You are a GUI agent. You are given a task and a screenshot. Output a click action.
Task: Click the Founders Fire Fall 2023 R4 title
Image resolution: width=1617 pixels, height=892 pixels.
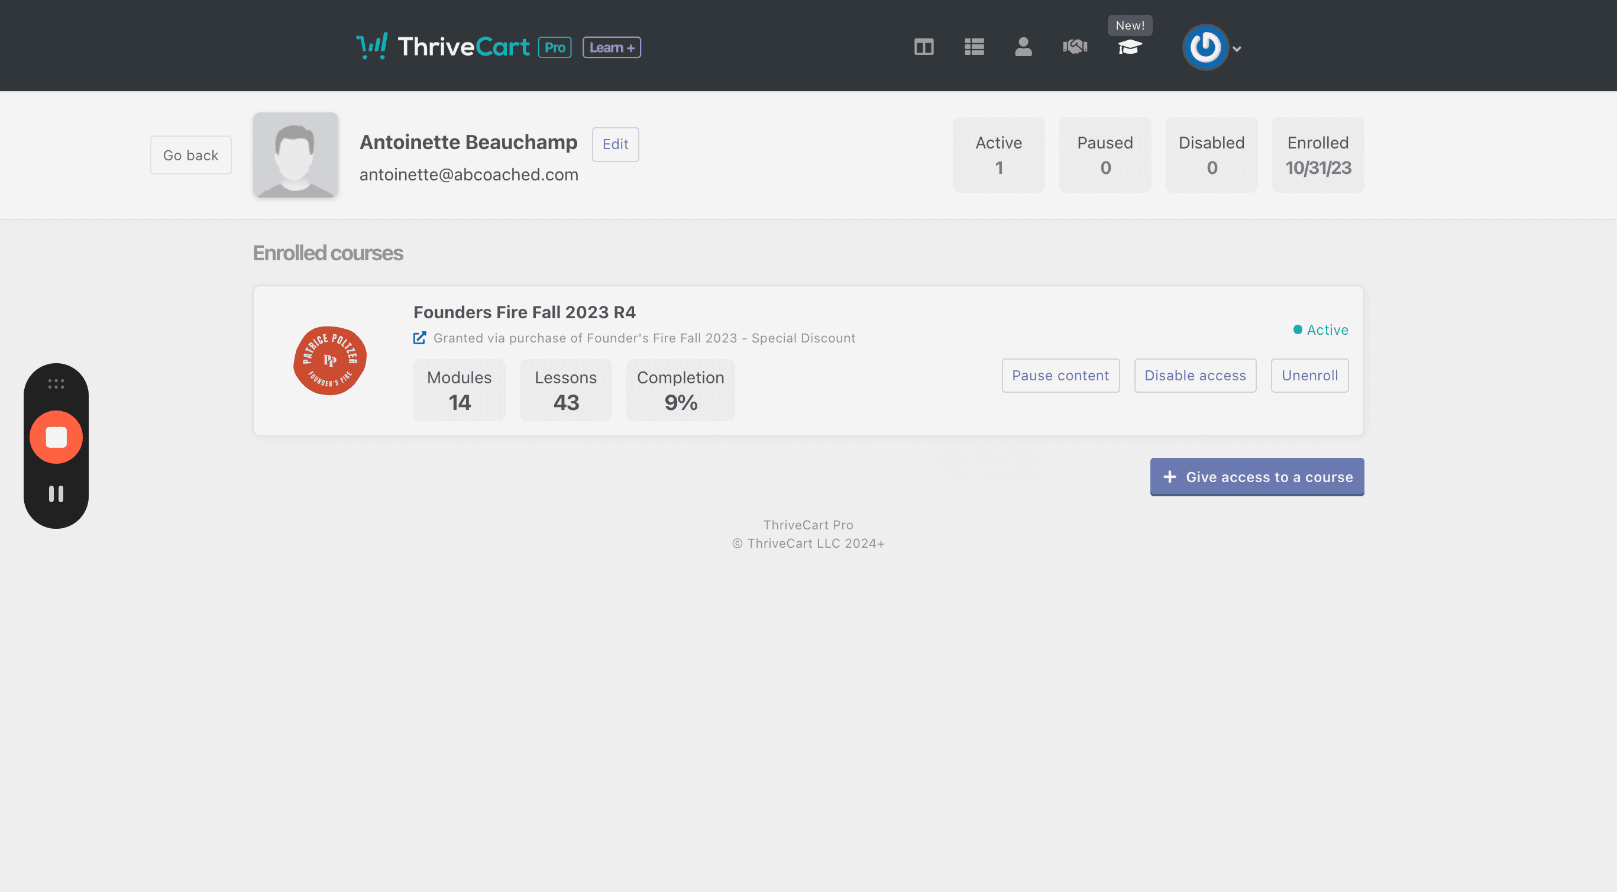pos(524,312)
